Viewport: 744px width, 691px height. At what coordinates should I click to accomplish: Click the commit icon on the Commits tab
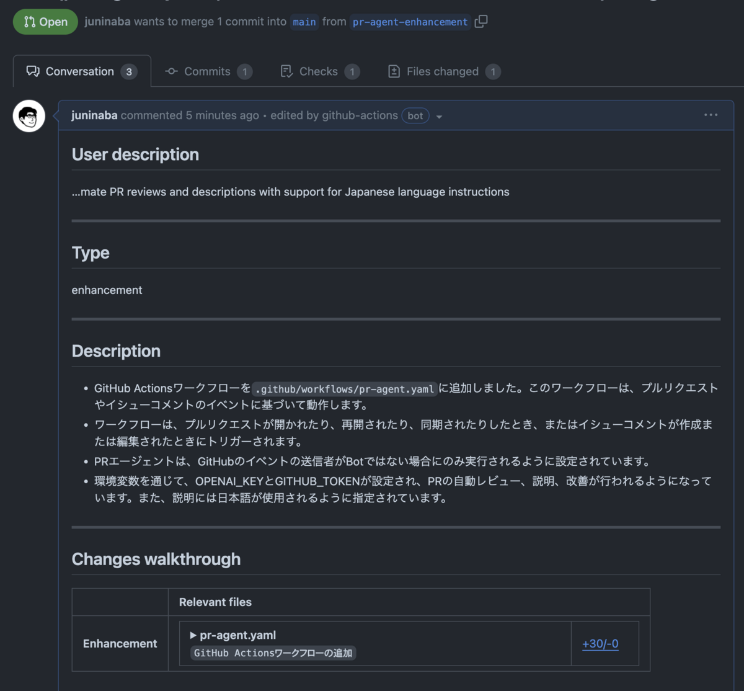coord(170,71)
